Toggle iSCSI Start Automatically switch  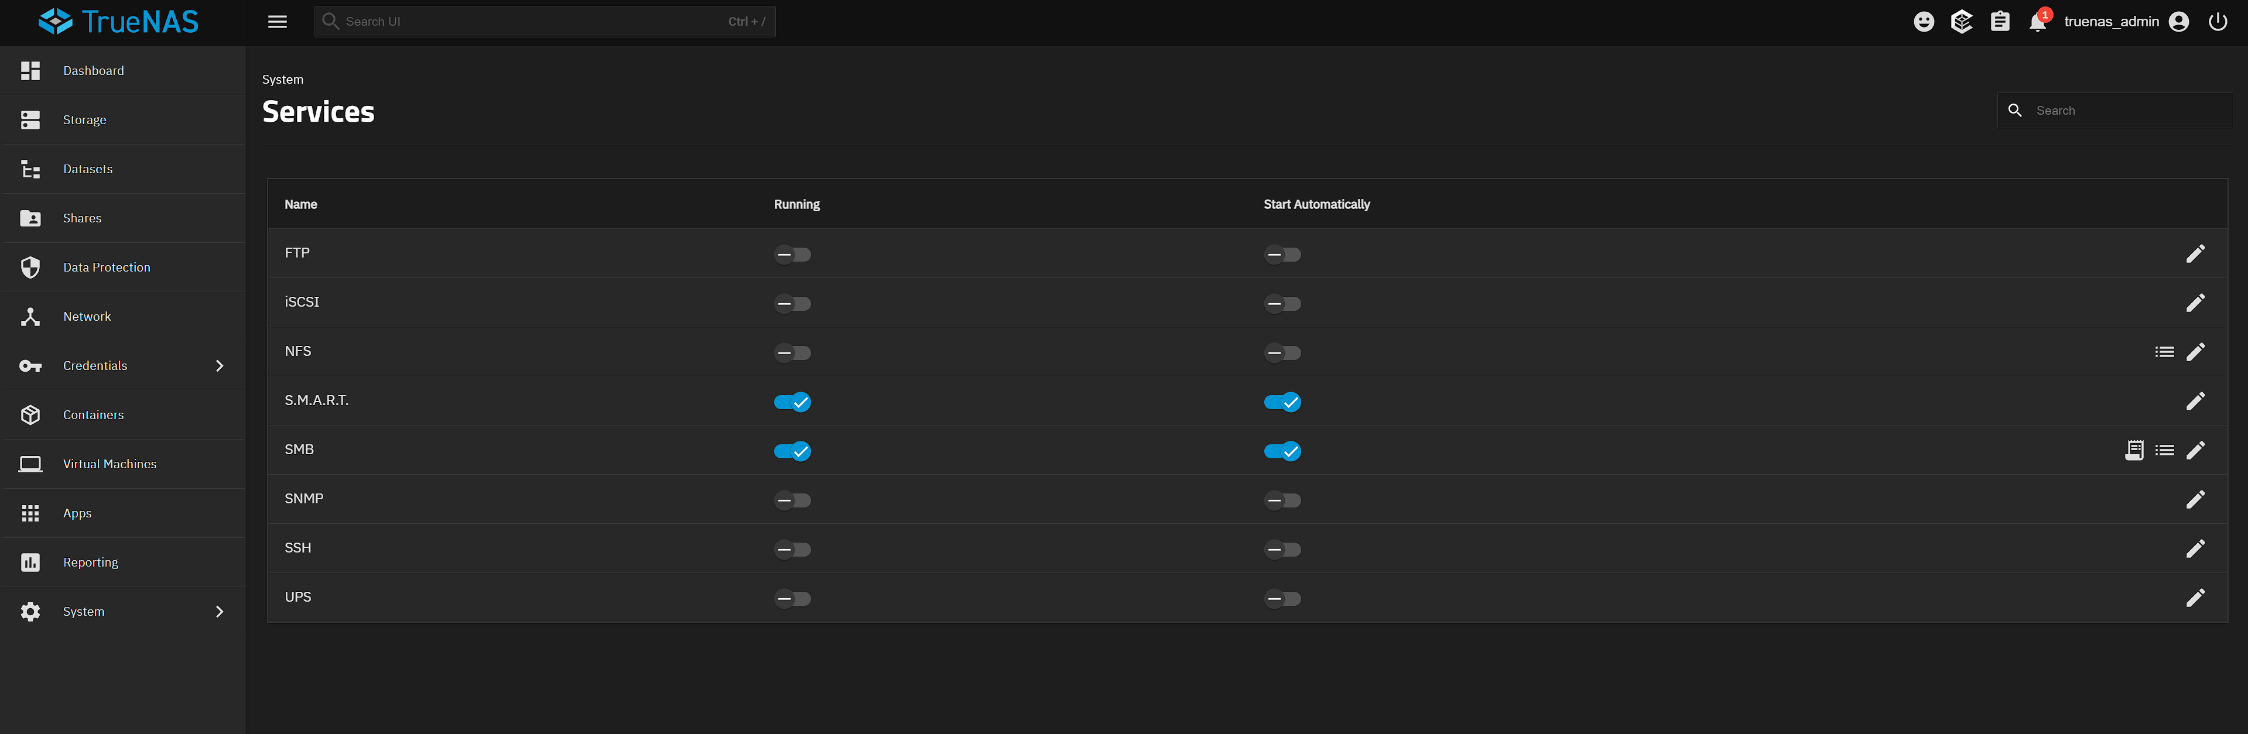tap(1282, 304)
